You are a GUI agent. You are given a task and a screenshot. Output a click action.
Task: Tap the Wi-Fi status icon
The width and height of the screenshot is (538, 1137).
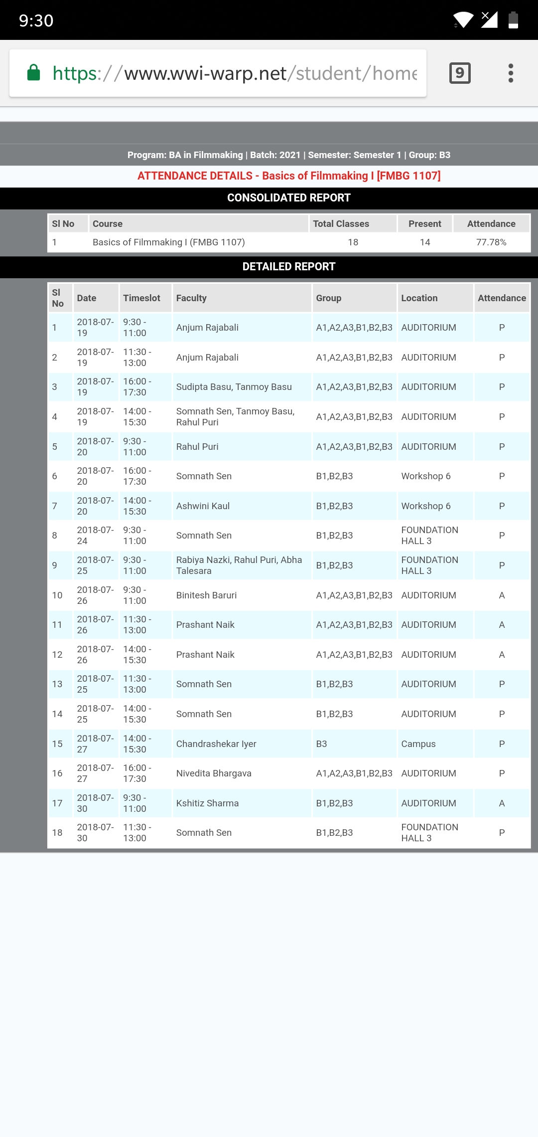pyautogui.click(x=463, y=20)
